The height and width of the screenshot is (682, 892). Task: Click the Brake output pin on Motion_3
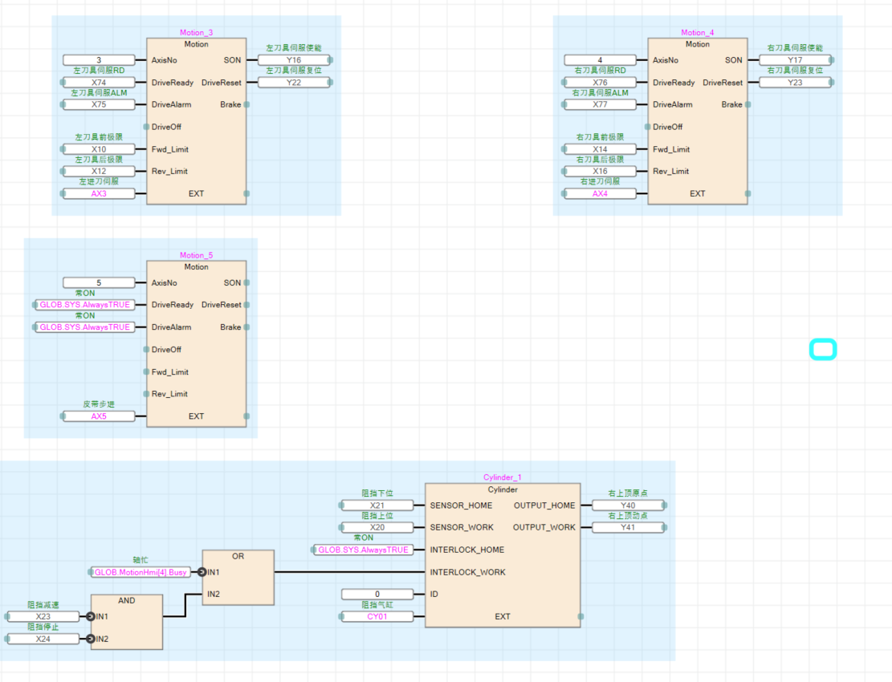click(x=246, y=104)
